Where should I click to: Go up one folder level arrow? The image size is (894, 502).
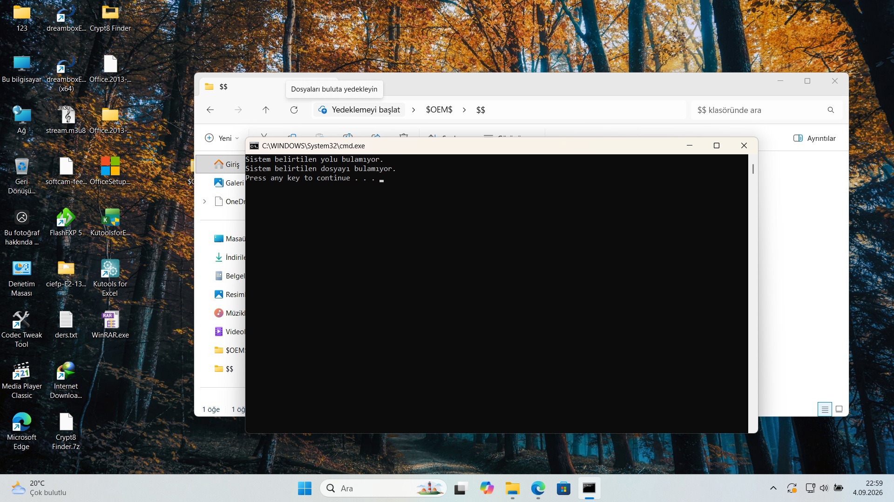pos(266,110)
